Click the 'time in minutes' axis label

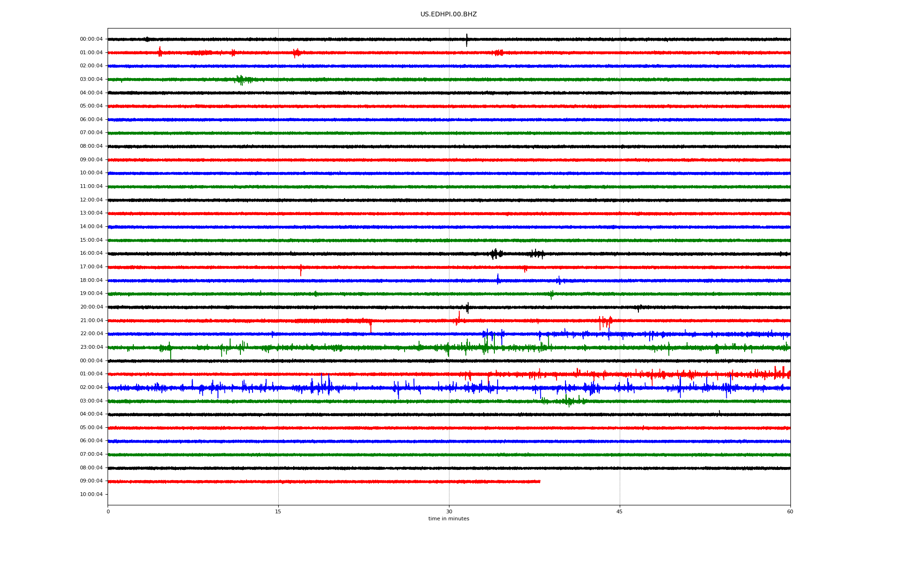coord(449,519)
